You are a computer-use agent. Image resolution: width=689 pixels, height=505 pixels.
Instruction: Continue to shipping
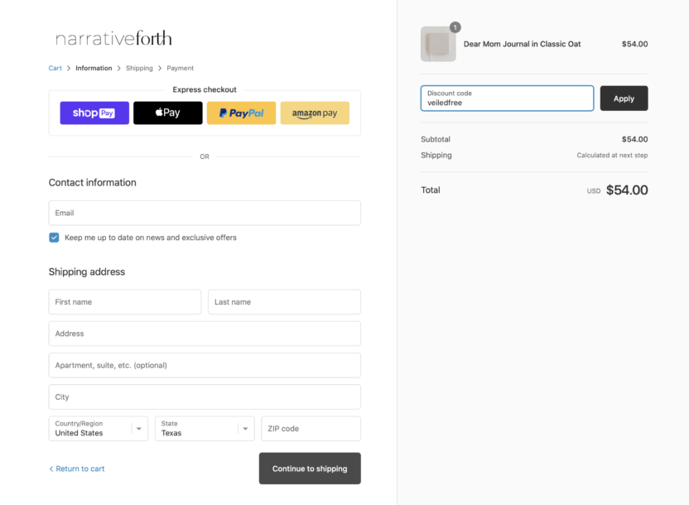pyautogui.click(x=310, y=469)
